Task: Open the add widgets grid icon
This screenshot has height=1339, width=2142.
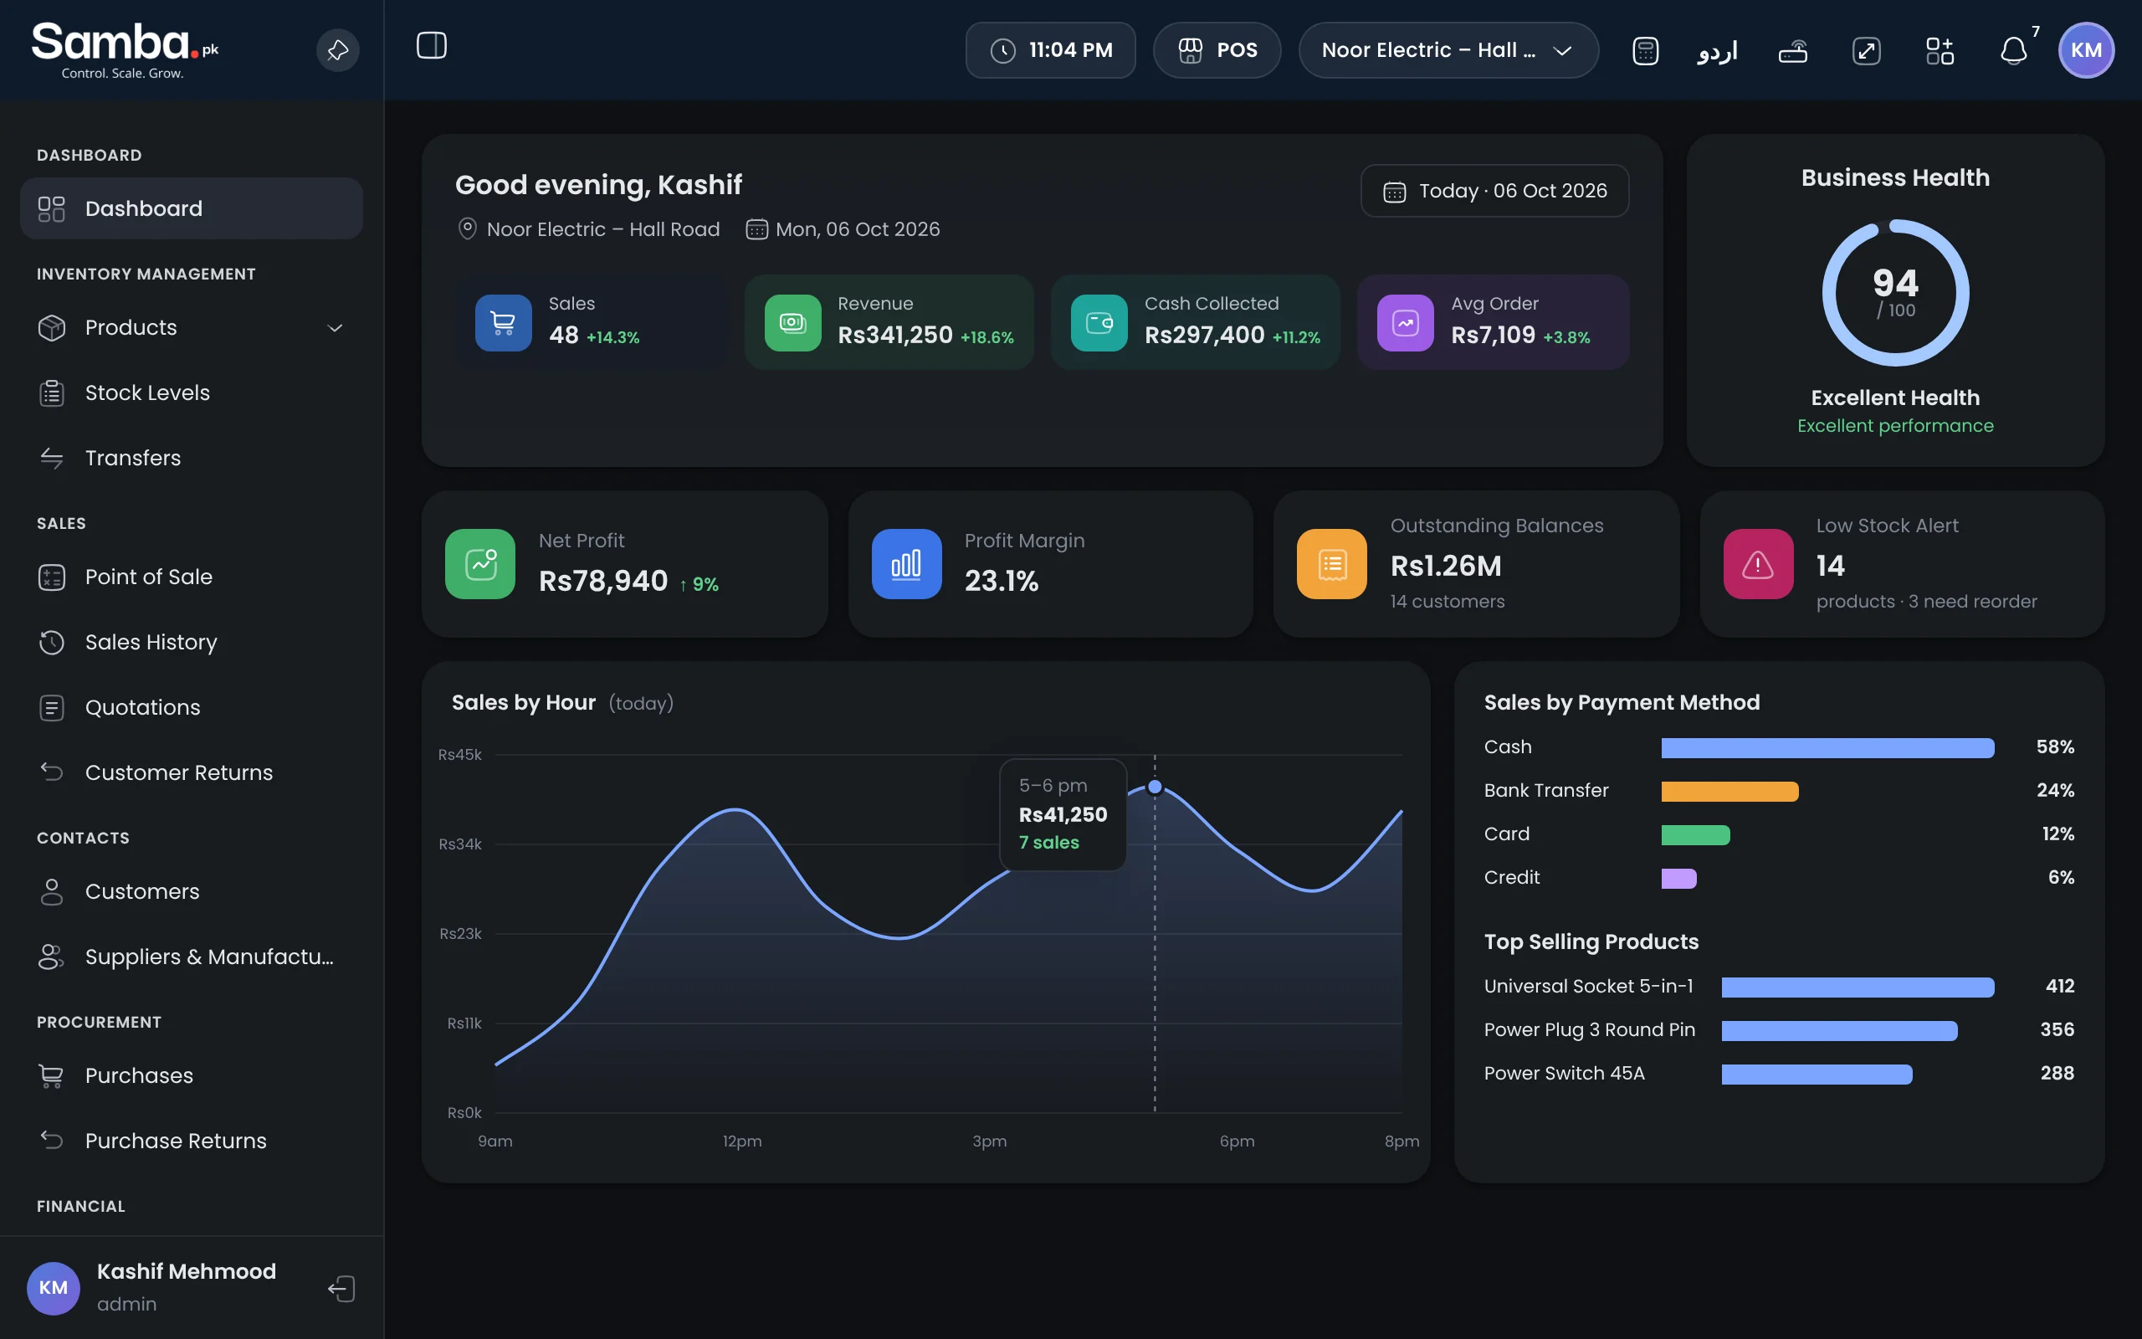Action: click(x=1940, y=50)
